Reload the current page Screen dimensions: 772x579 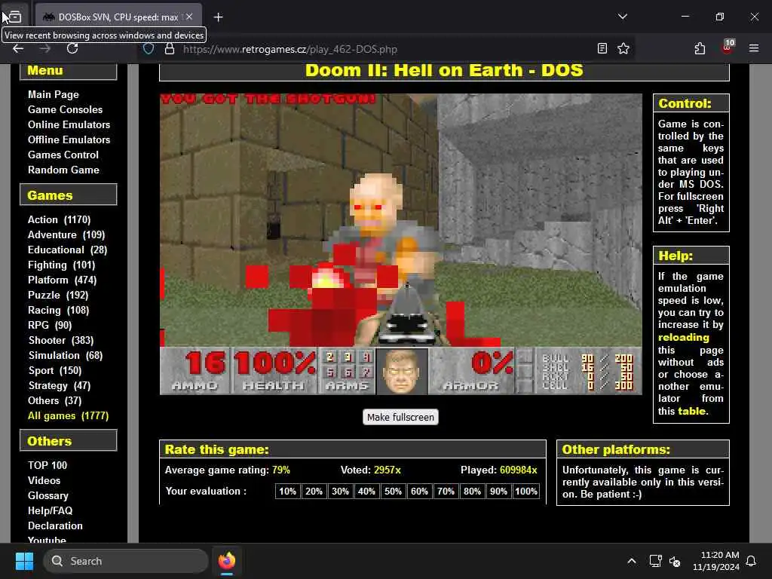72,48
